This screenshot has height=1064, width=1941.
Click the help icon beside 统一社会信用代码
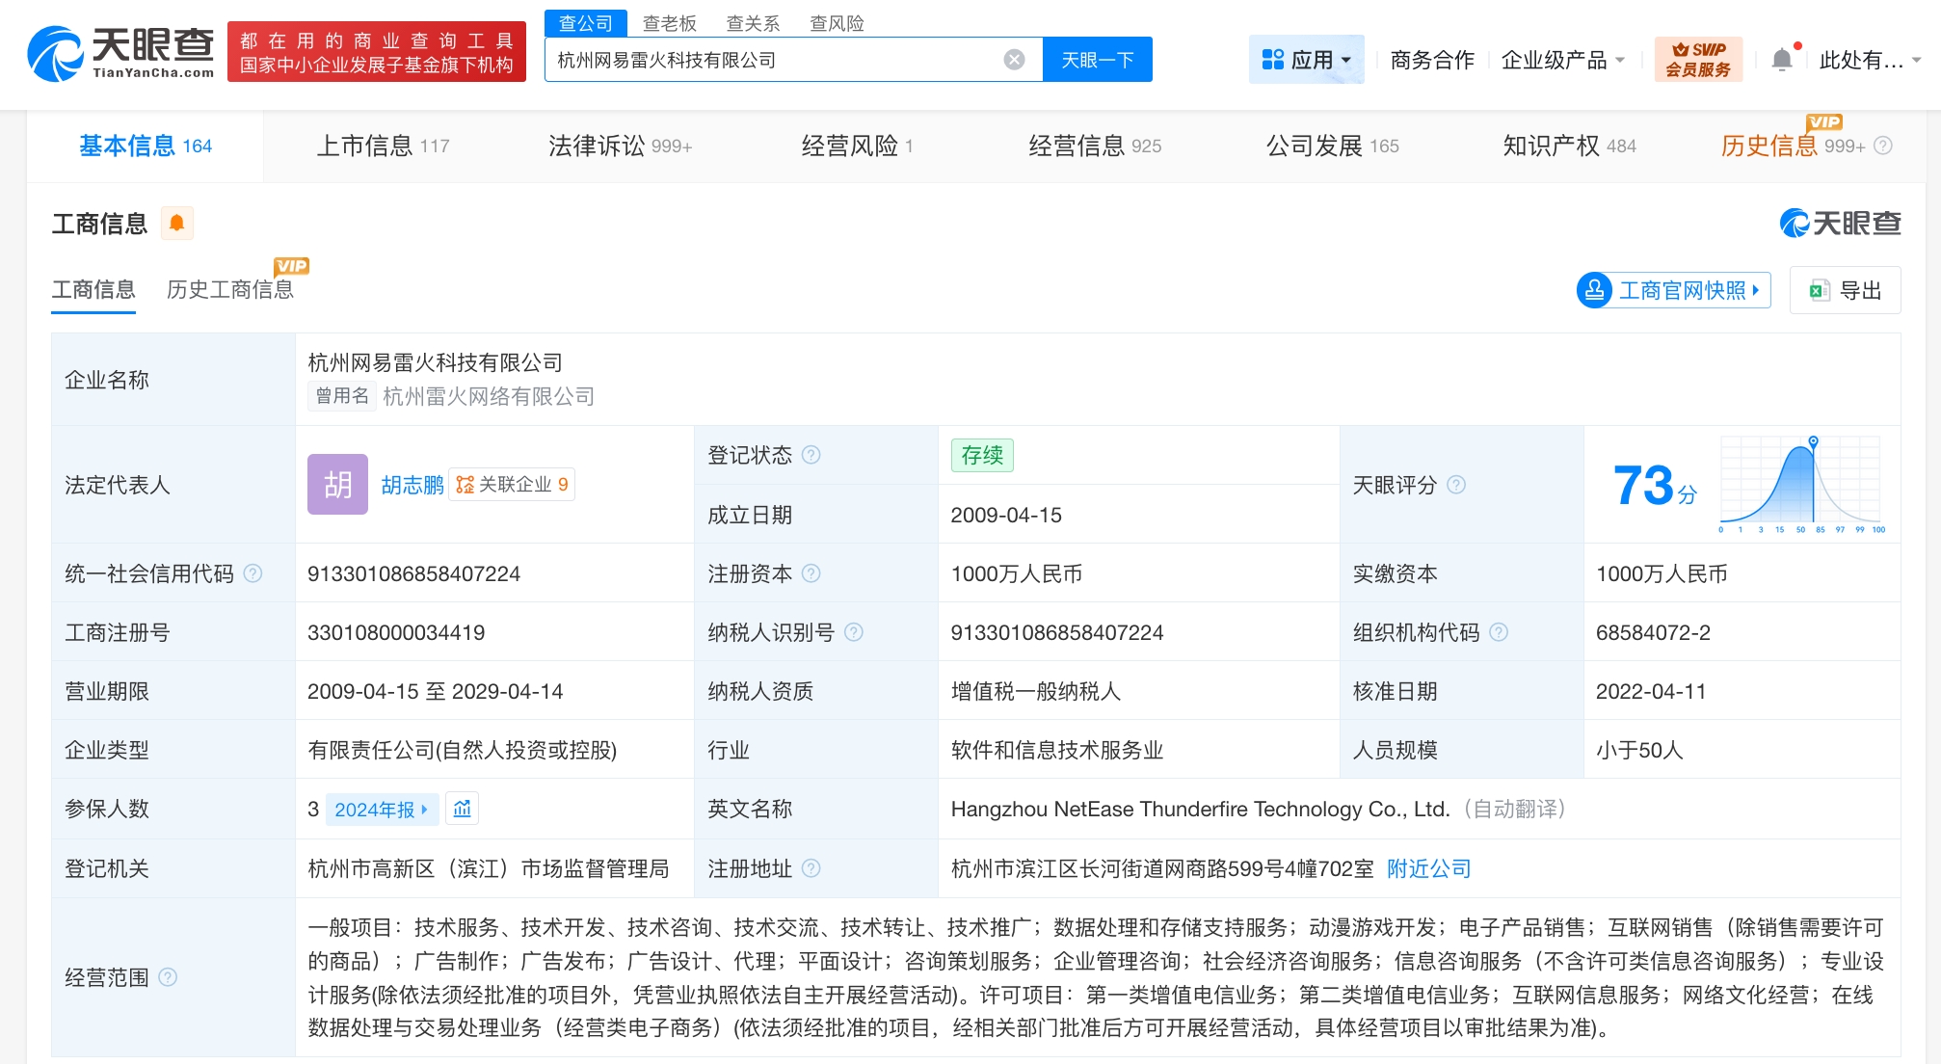click(253, 572)
